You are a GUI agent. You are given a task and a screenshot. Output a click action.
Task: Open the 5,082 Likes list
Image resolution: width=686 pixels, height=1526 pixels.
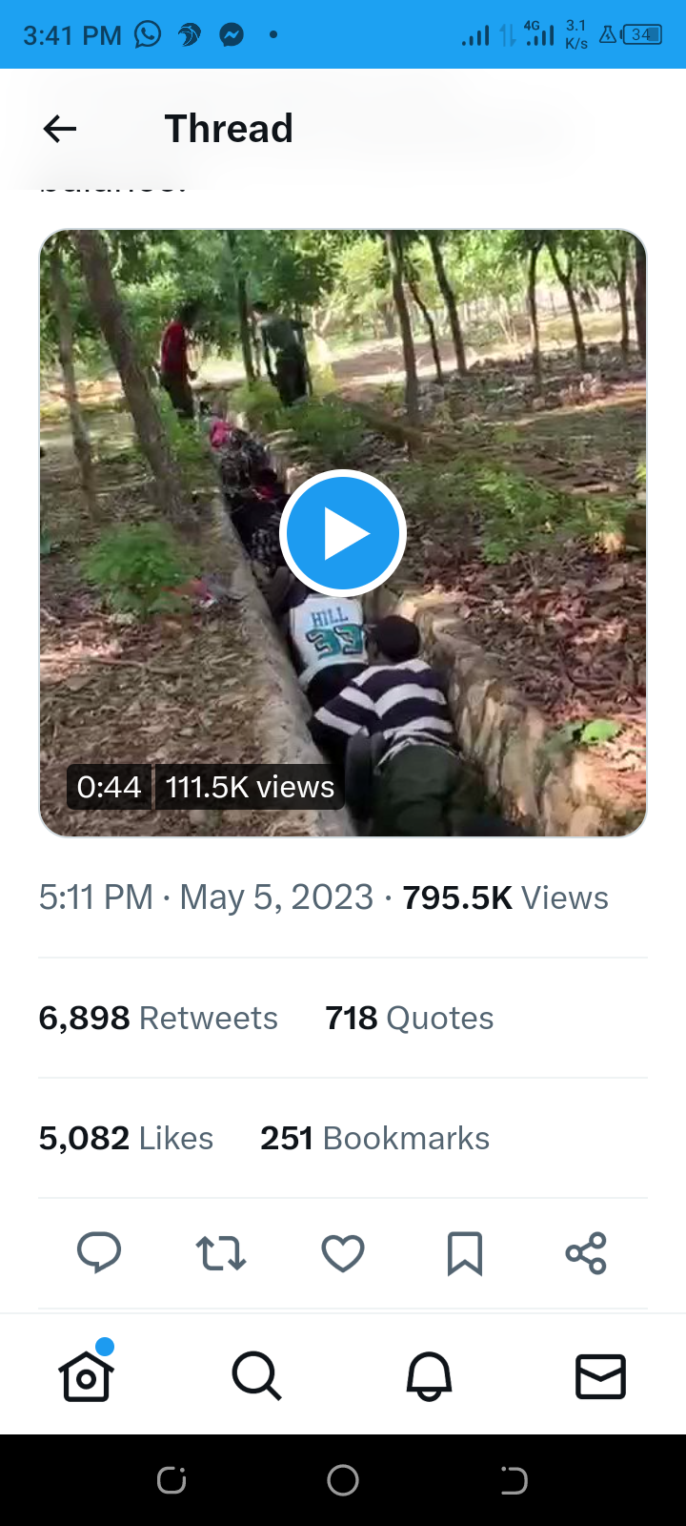126,1138
